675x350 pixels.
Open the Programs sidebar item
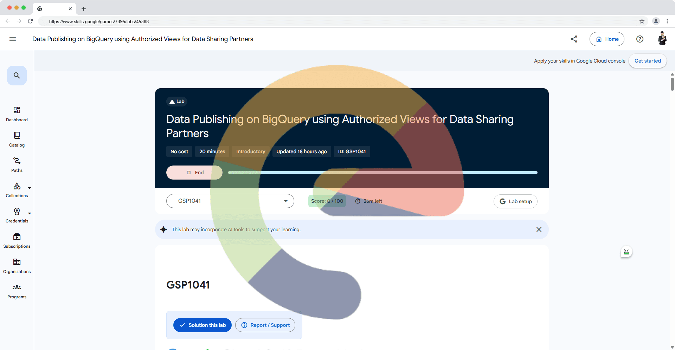(x=17, y=291)
